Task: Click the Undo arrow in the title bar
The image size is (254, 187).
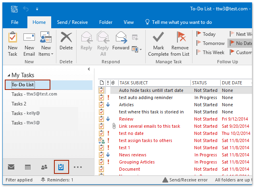Action: point(26,9)
